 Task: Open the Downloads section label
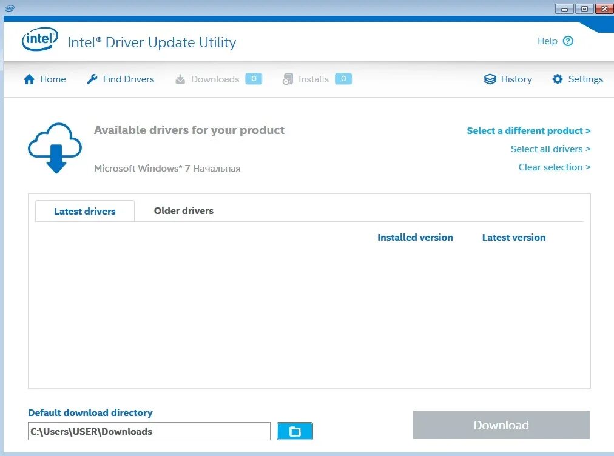coord(215,79)
